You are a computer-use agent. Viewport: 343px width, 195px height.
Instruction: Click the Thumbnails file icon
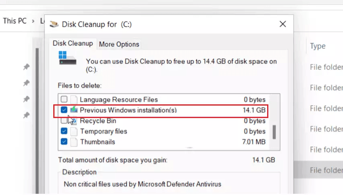(x=74, y=142)
